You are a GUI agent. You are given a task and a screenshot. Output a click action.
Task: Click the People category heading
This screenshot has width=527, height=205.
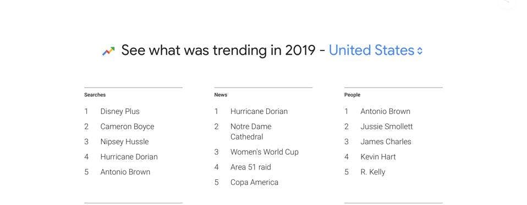352,95
